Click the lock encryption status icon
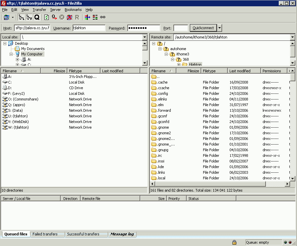The width and height of the screenshot is (297, 246). [234, 242]
